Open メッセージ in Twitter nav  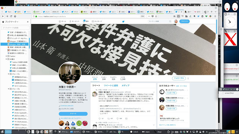tap(97, 22)
